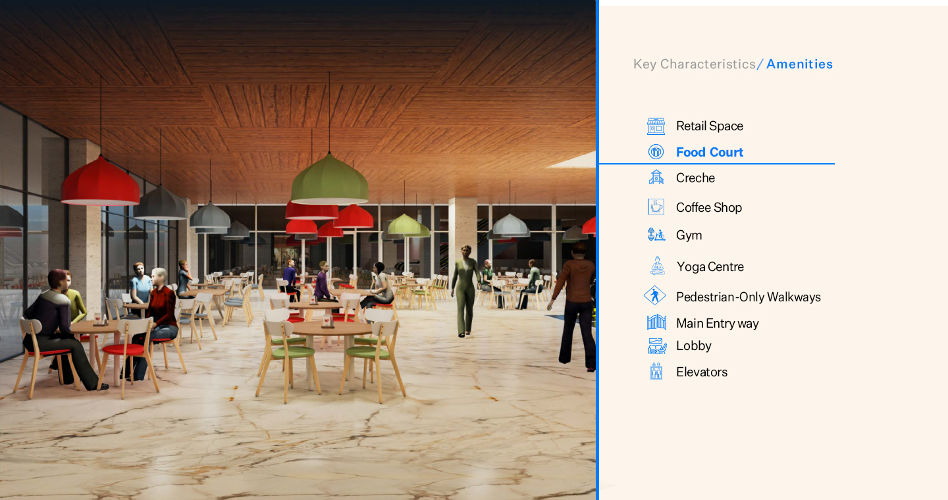The width and height of the screenshot is (948, 500).
Task: Open the Creche amenity view
Action: click(x=695, y=178)
